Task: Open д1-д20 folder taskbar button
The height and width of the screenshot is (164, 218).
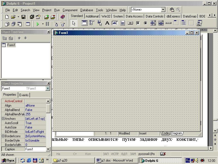Action: click(x=73, y=160)
